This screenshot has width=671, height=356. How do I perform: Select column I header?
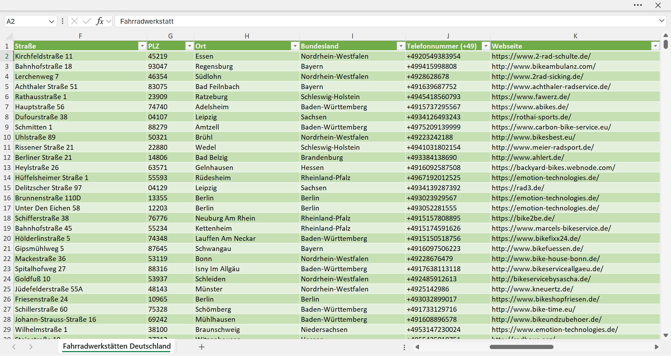(353, 36)
